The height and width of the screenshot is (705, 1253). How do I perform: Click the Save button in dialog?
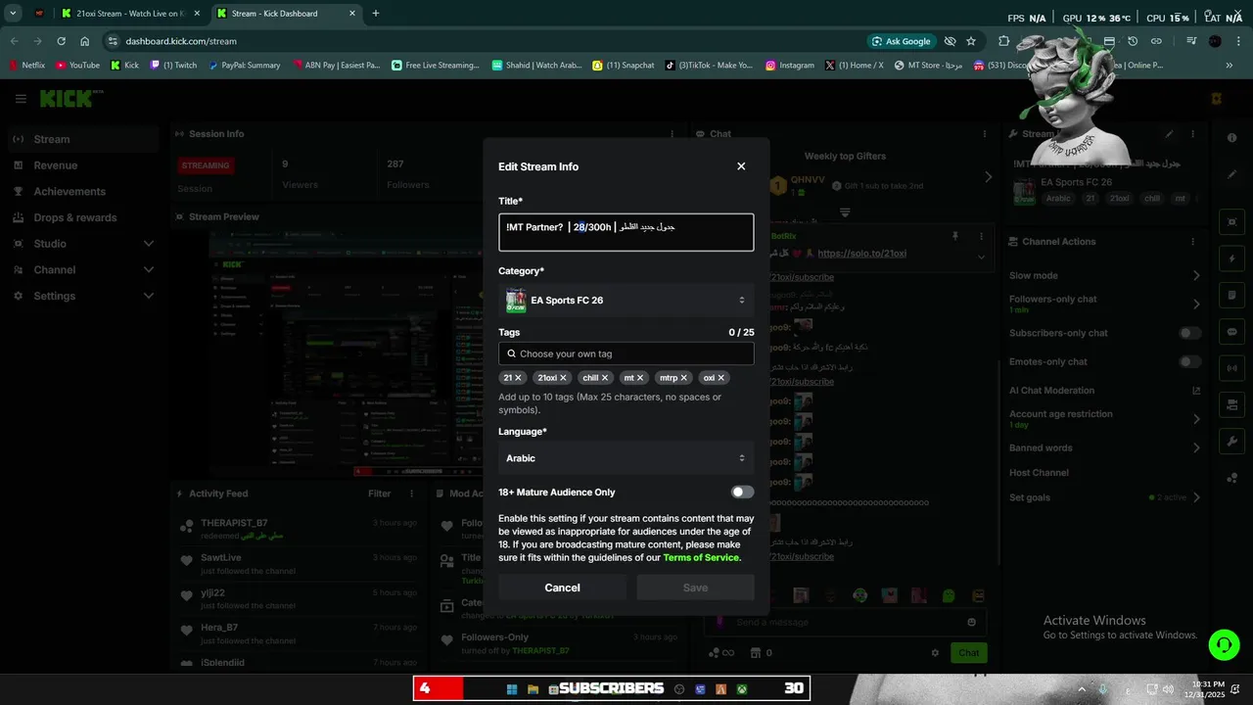point(695,587)
